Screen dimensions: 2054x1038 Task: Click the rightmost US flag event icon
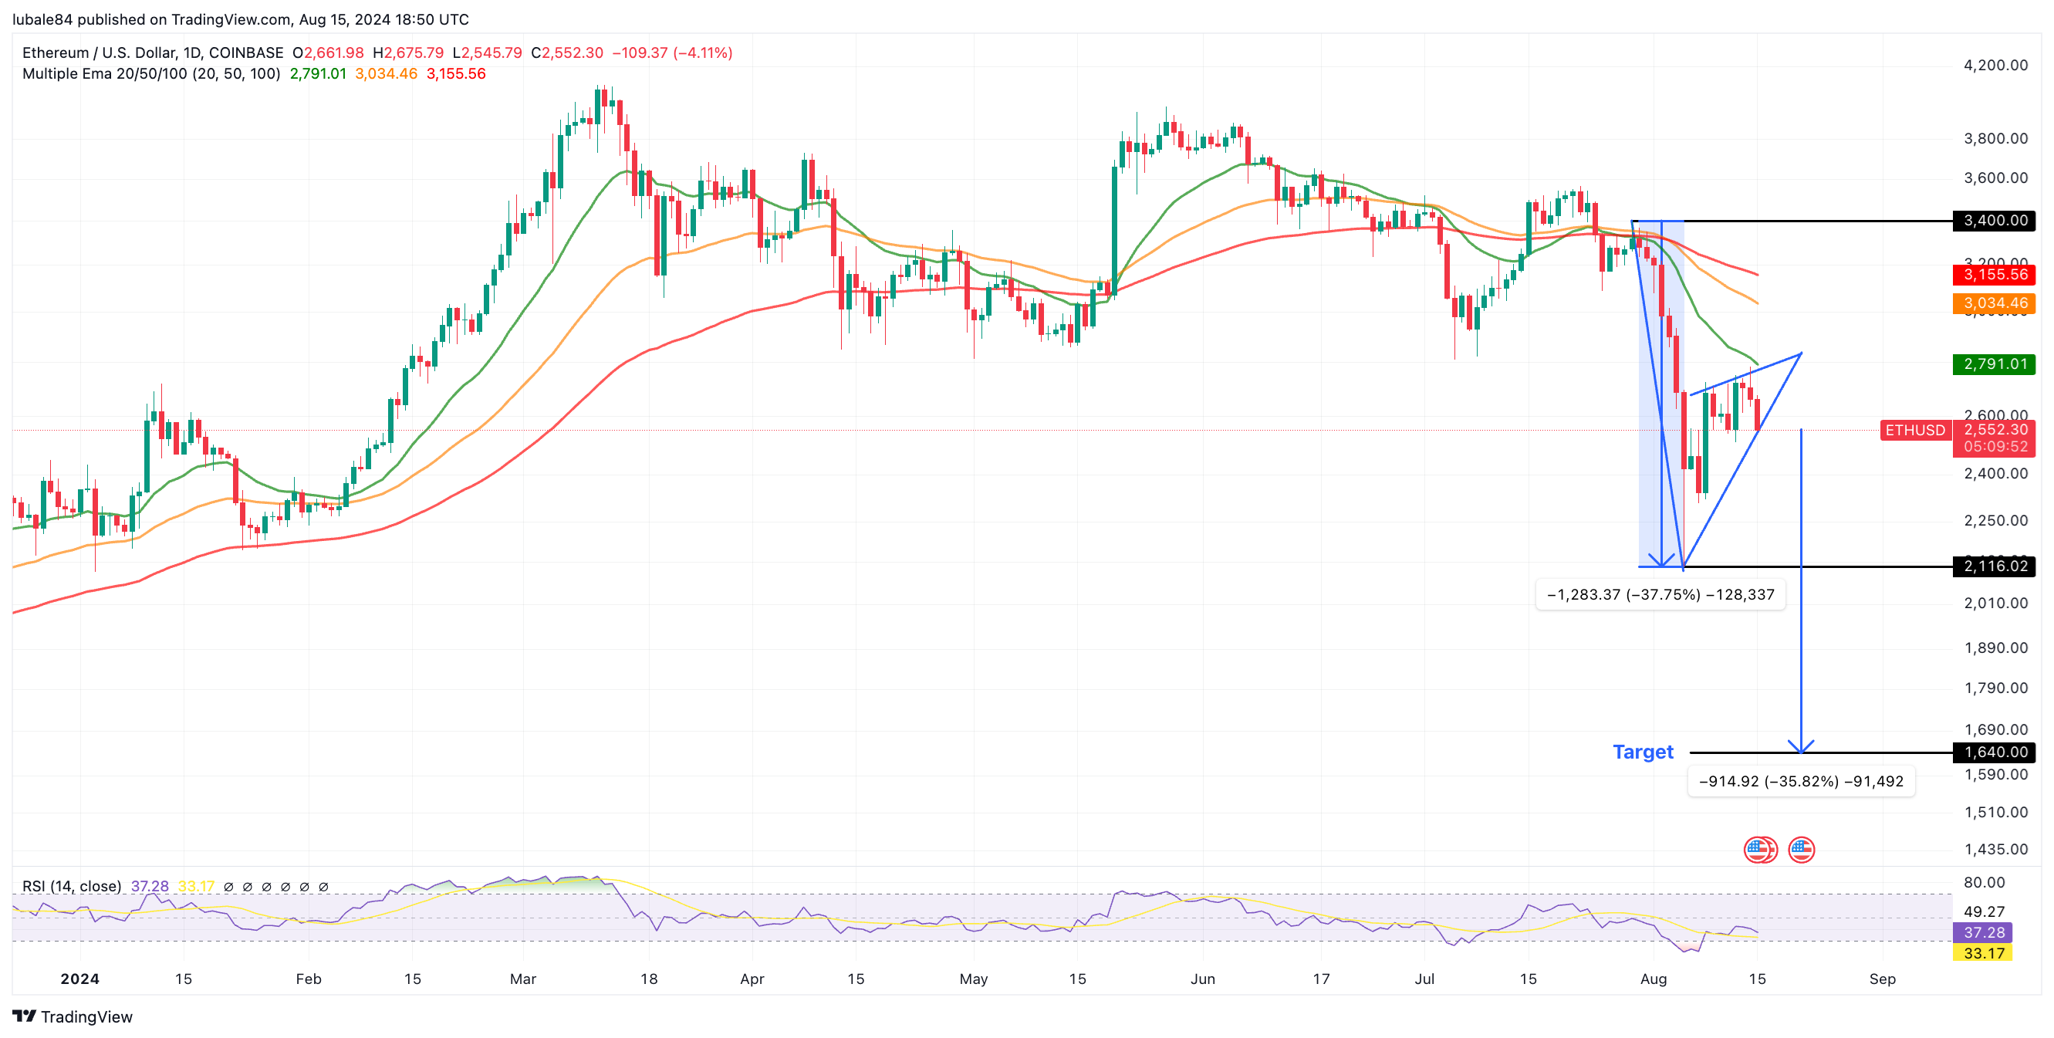[1800, 850]
